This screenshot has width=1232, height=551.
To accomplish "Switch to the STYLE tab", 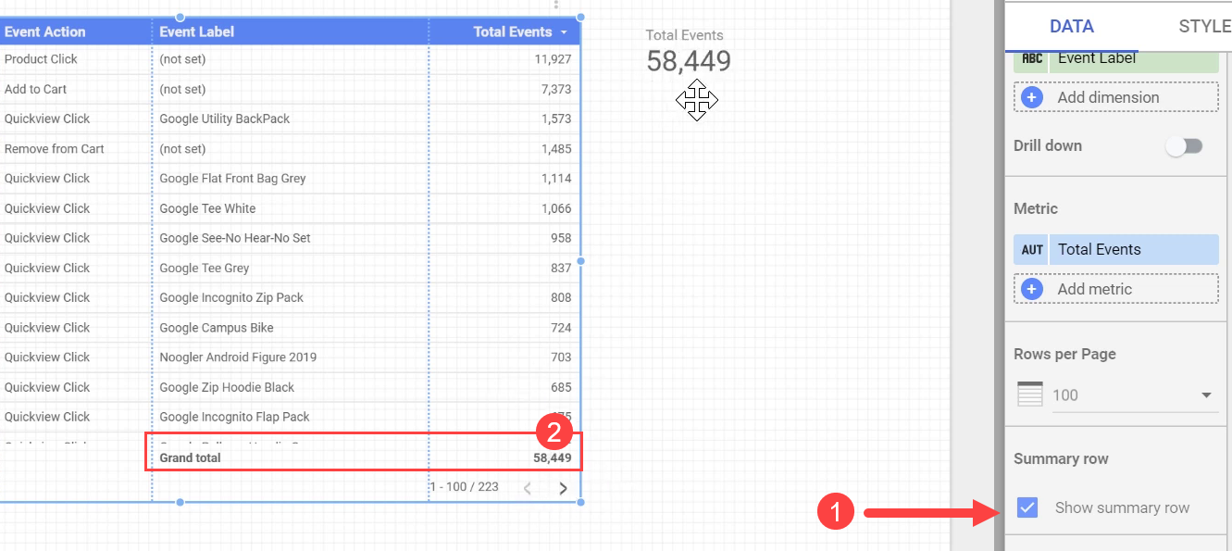I will [x=1203, y=26].
